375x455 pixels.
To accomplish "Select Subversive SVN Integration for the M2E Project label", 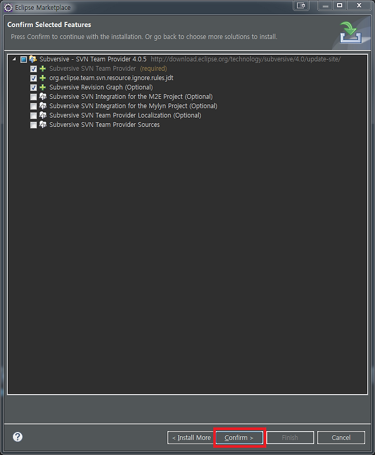I will tap(131, 96).
